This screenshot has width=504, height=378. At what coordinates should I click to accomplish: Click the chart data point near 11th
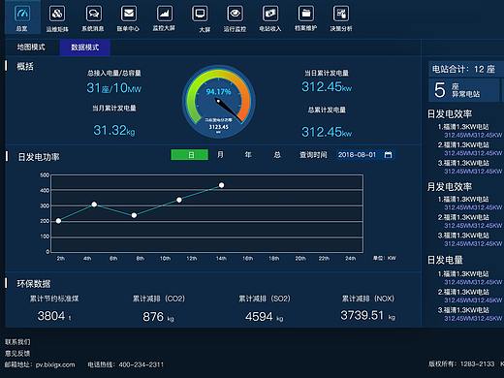coord(179,200)
